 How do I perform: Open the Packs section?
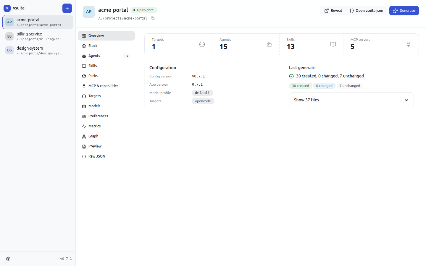(106, 76)
